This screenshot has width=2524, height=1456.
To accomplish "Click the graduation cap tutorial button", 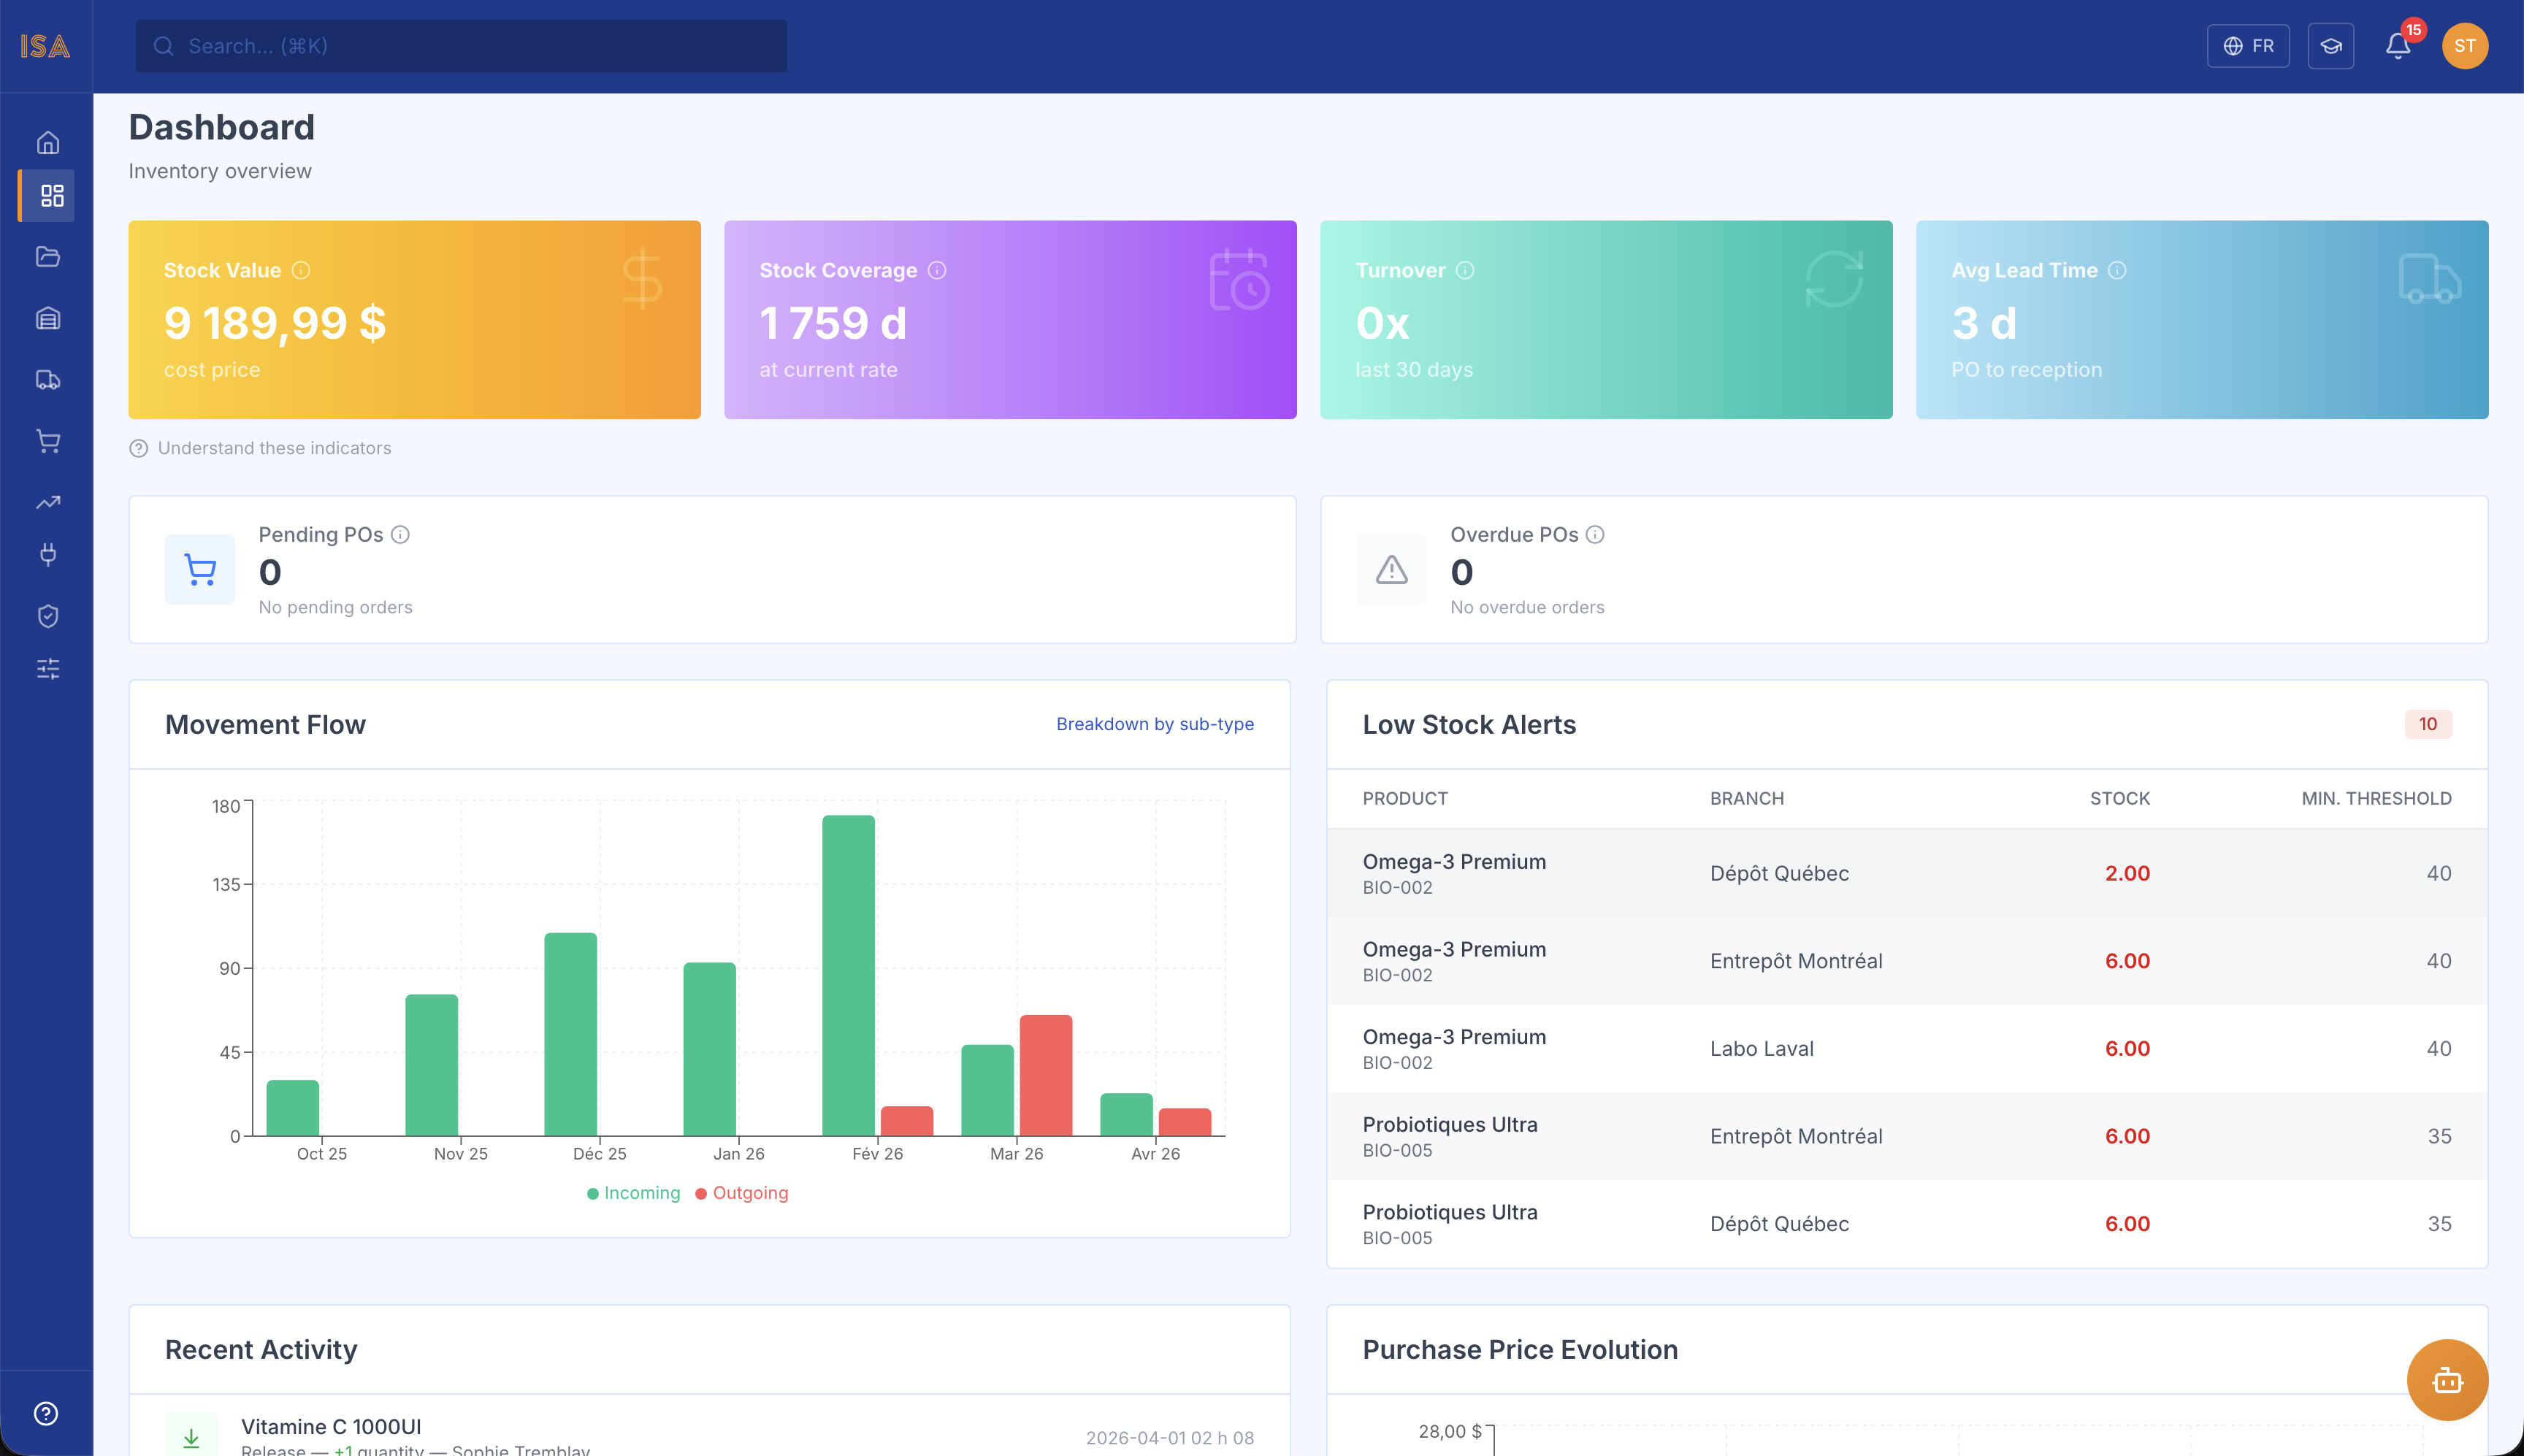I will pyautogui.click(x=2330, y=46).
